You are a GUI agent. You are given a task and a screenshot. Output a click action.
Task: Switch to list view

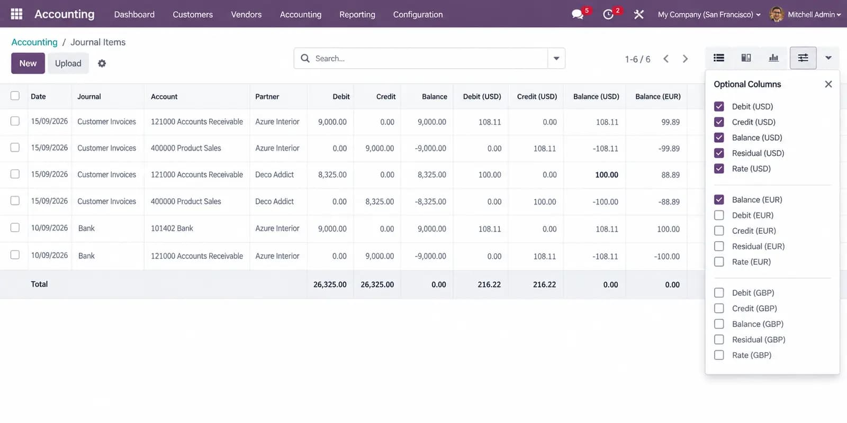(x=719, y=58)
